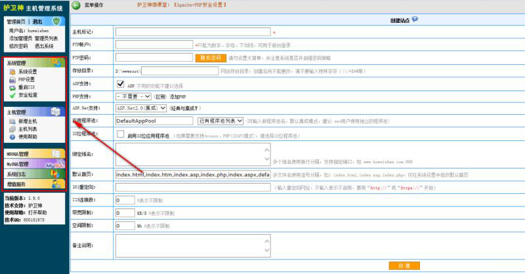Open the 系统管理 menu section
The image size is (525, 274).
click(x=35, y=62)
